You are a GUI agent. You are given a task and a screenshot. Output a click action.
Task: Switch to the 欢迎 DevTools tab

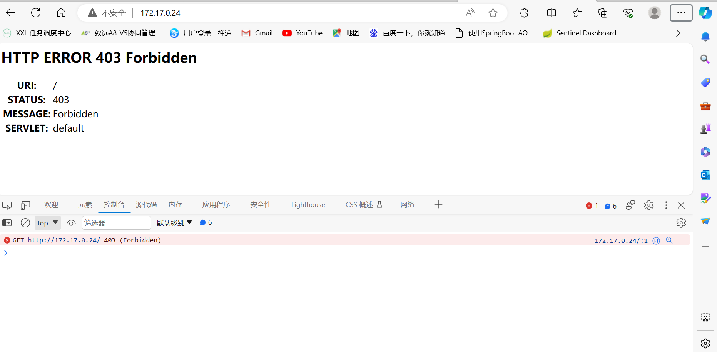51,205
